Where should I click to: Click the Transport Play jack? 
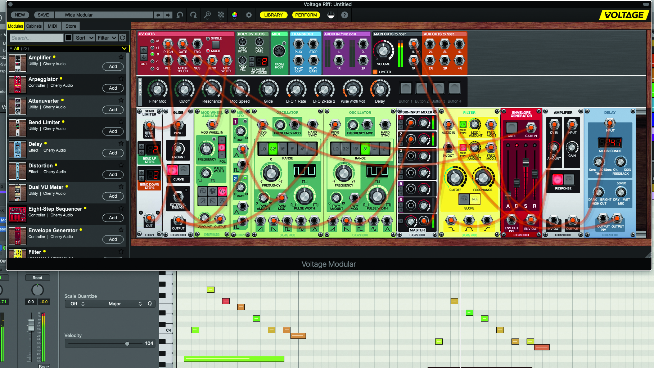tap(298, 44)
